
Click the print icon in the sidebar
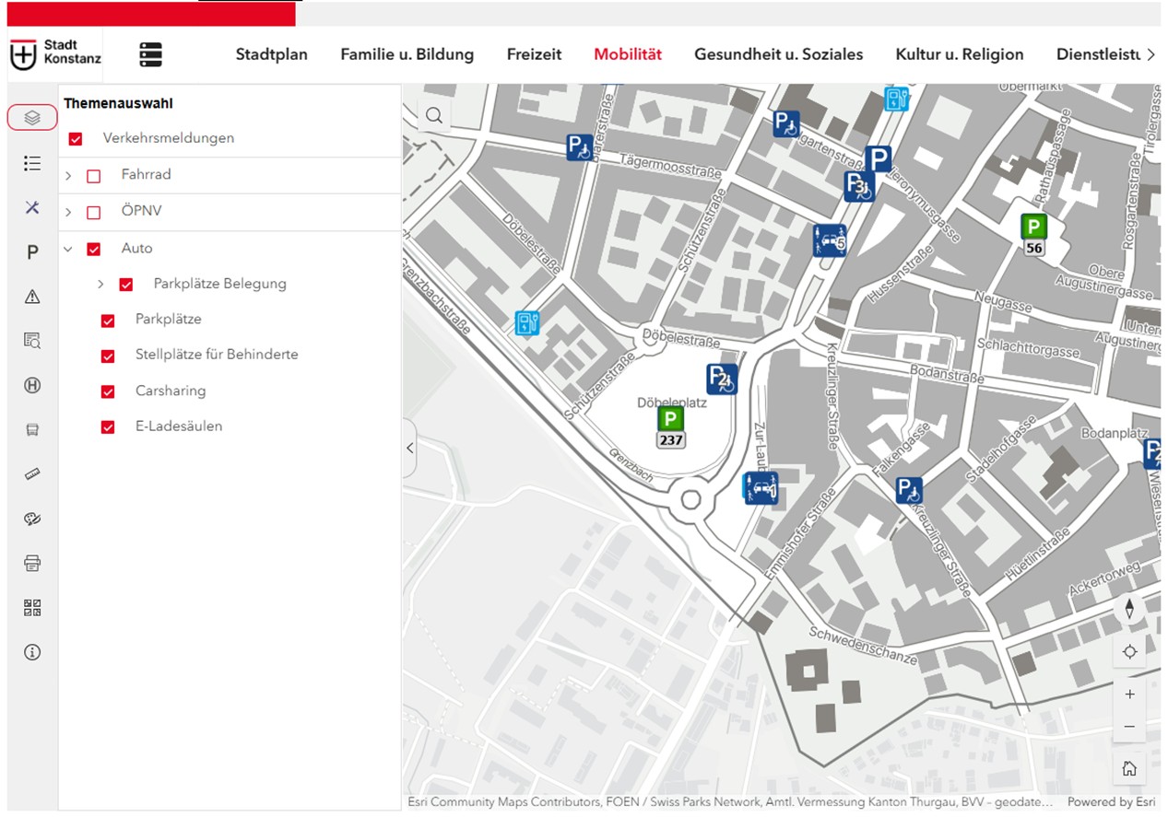click(31, 562)
